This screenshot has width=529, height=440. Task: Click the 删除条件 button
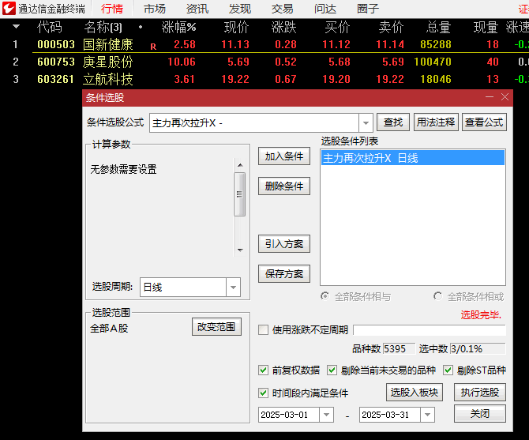point(284,186)
